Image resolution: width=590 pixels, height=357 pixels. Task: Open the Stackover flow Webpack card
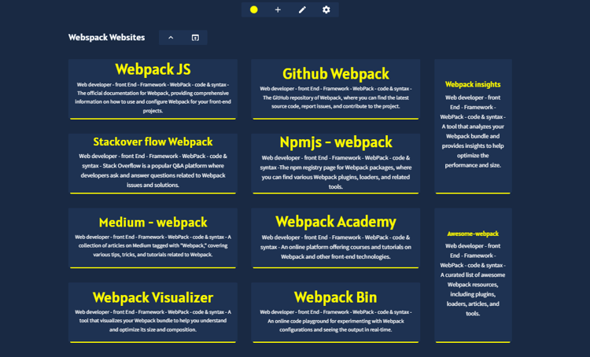pos(153,164)
